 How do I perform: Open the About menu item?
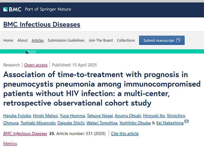click(x=22, y=40)
